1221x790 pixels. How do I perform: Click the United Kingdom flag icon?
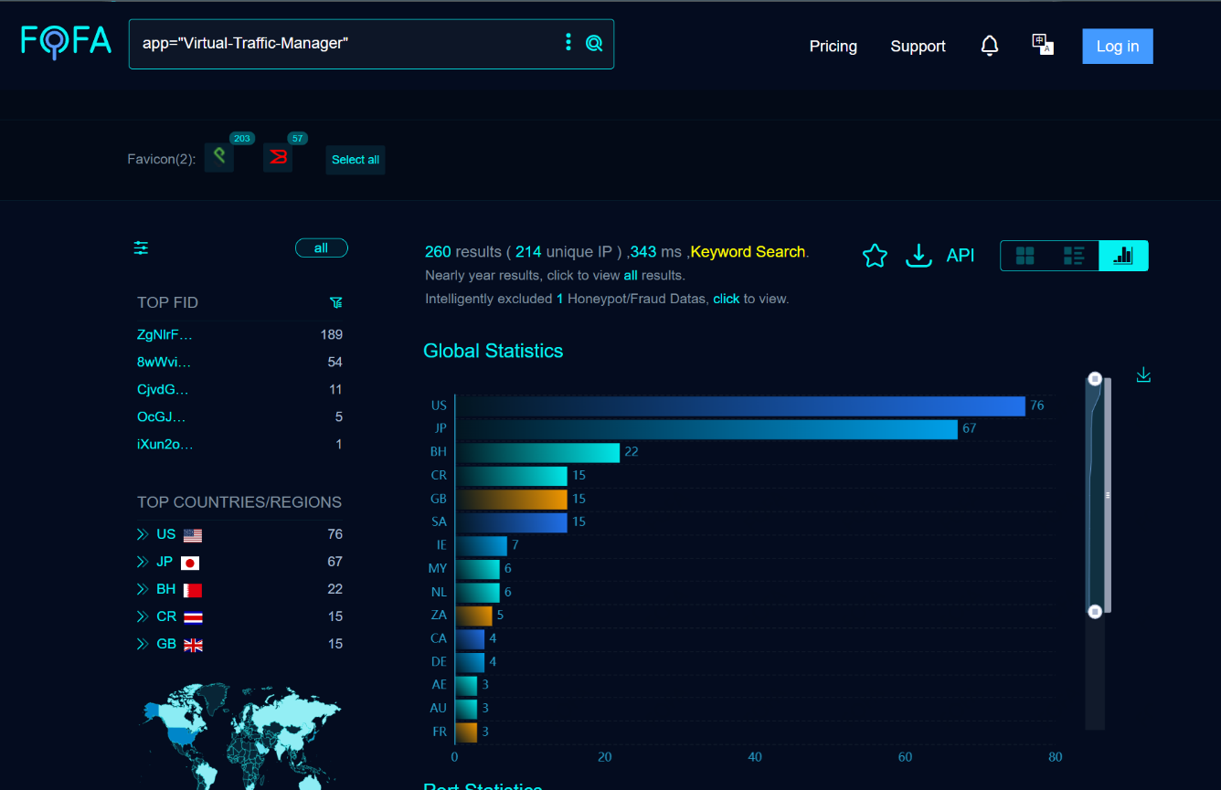tap(193, 645)
